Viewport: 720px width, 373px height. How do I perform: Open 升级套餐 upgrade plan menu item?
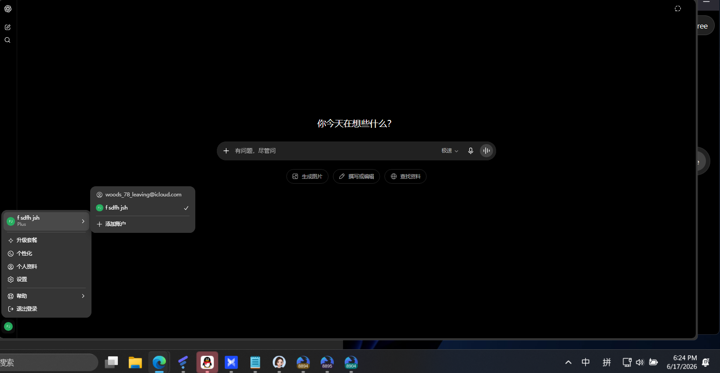46,240
